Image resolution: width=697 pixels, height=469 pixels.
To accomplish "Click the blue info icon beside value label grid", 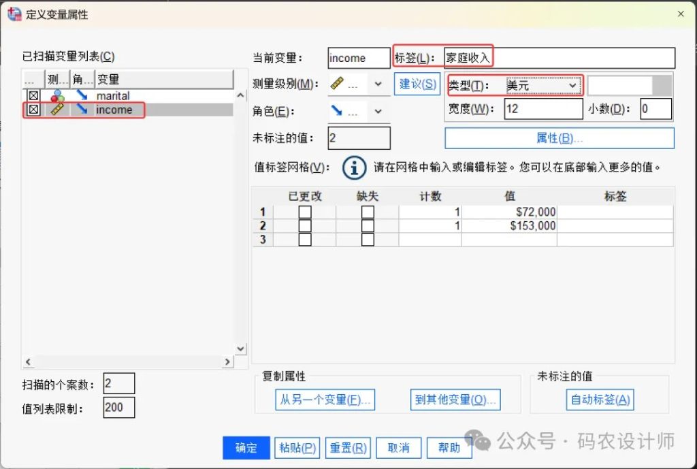I will point(354,167).
